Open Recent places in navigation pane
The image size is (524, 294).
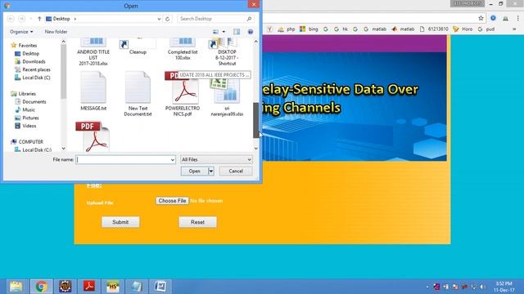pyautogui.click(x=36, y=69)
